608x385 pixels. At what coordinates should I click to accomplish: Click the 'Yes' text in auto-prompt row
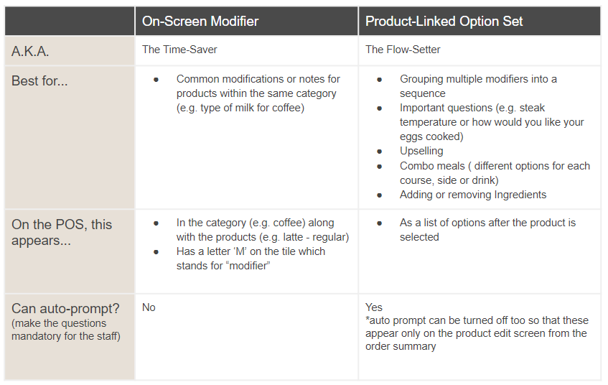tap(374, 307)
